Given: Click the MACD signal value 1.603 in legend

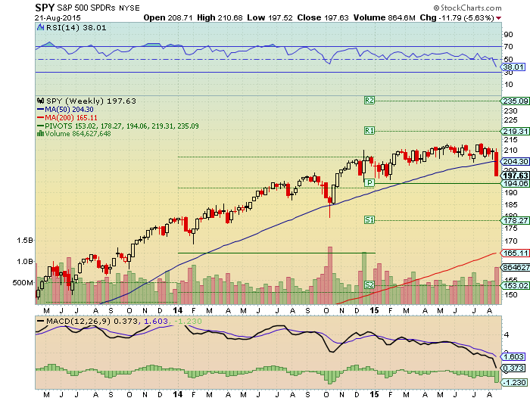Looking at the screenshot, I should (156, 321).
